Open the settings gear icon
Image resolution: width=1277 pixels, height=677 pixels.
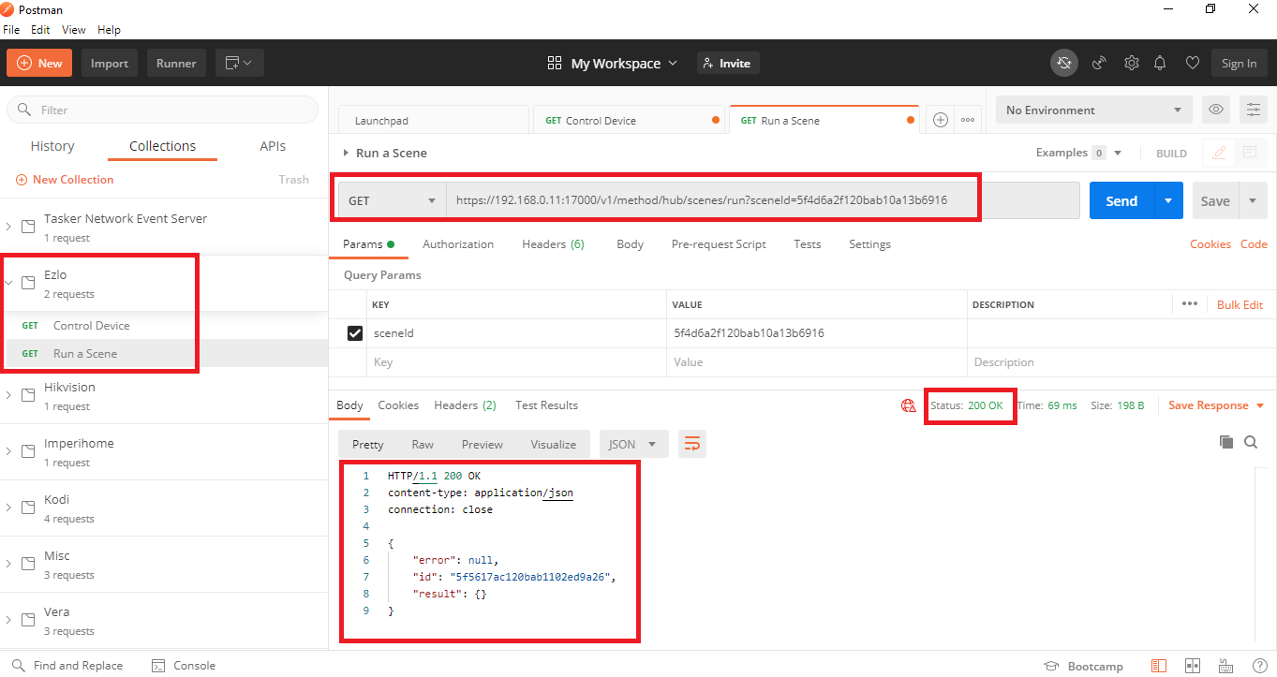pyautogui.click(x=1131, y=63)
